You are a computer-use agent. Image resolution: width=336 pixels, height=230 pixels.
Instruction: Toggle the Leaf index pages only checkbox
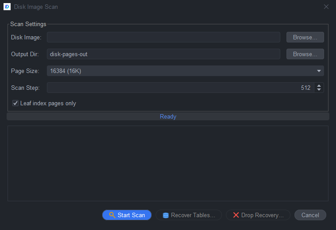(x=15, y=103)
